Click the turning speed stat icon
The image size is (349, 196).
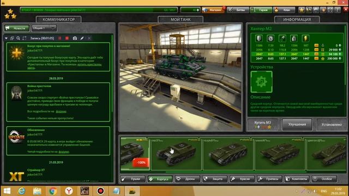click(282, 39)
